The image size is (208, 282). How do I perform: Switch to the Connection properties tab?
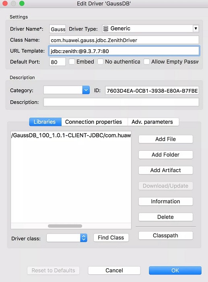[95, 122]
